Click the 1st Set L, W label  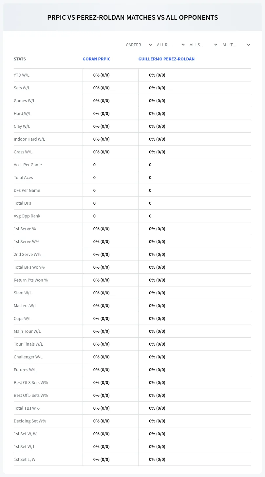pyautogui.click(x=25, y=459)
